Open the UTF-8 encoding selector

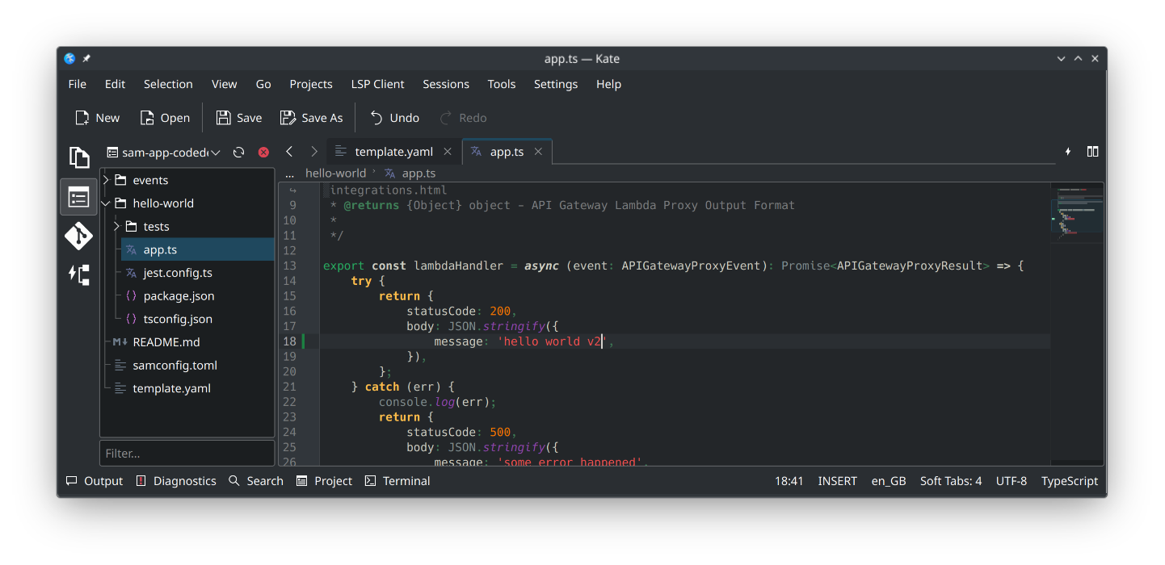click(x=1011, y=481)
